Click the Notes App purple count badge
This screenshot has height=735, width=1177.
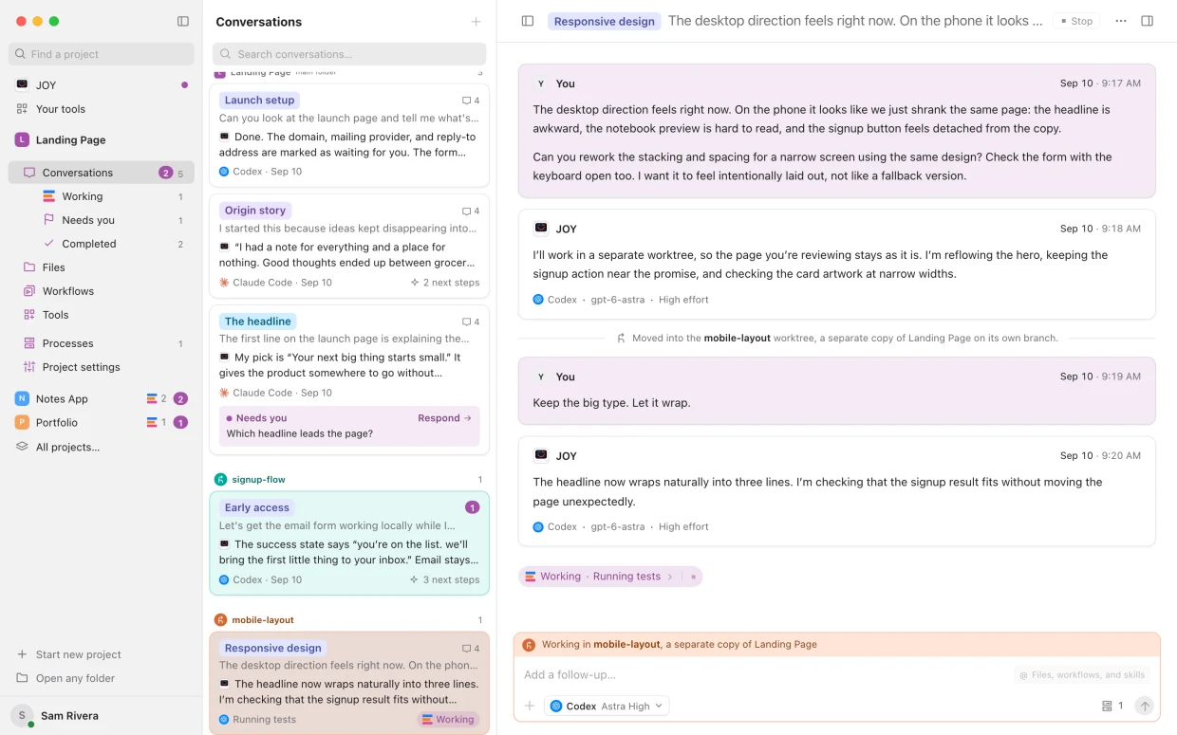pyautogui.click(x=180, y=399)
